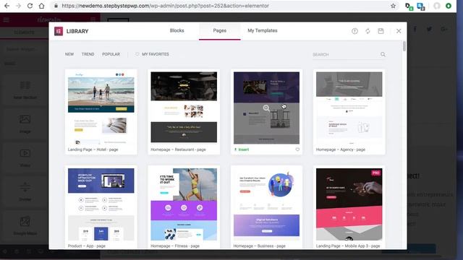Click the save template icon

[x=381, y=31]
